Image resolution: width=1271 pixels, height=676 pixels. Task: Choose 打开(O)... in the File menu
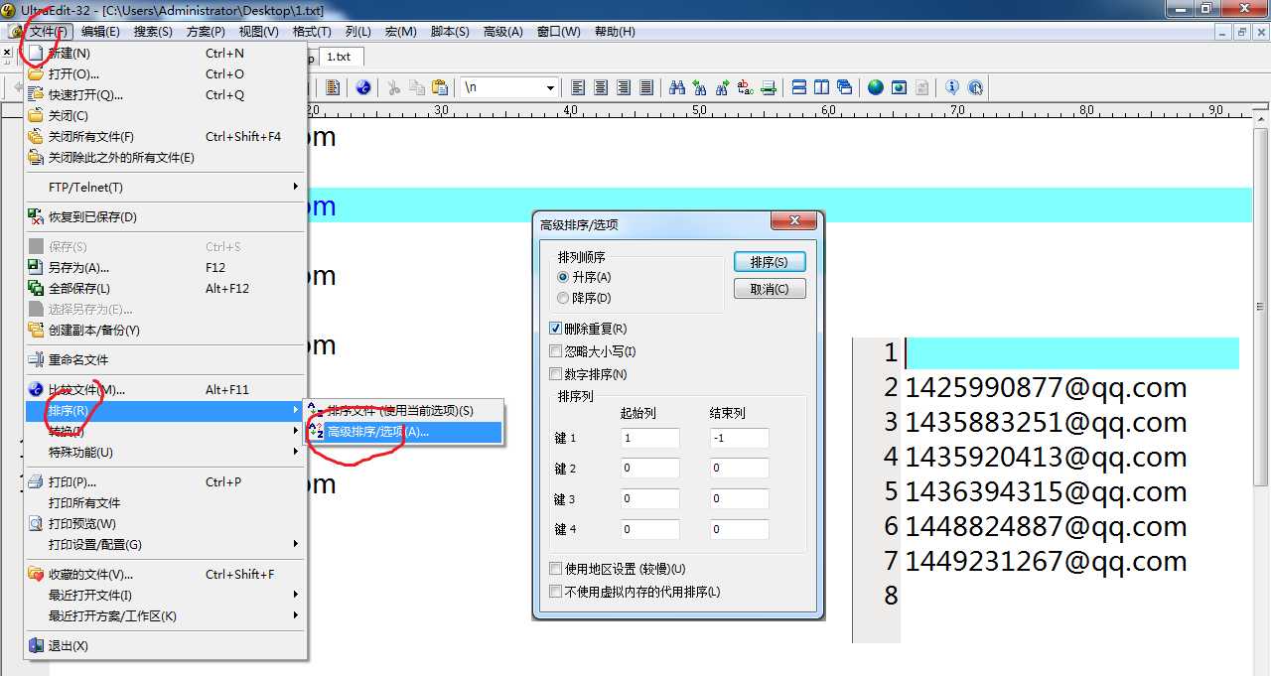point(167,74)
